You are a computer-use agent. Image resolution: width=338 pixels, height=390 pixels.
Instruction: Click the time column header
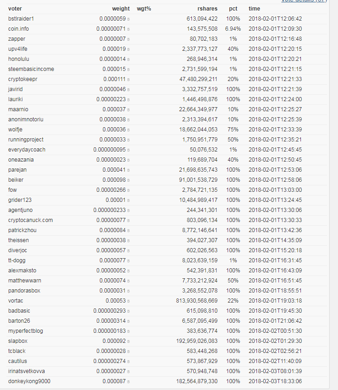254,9
